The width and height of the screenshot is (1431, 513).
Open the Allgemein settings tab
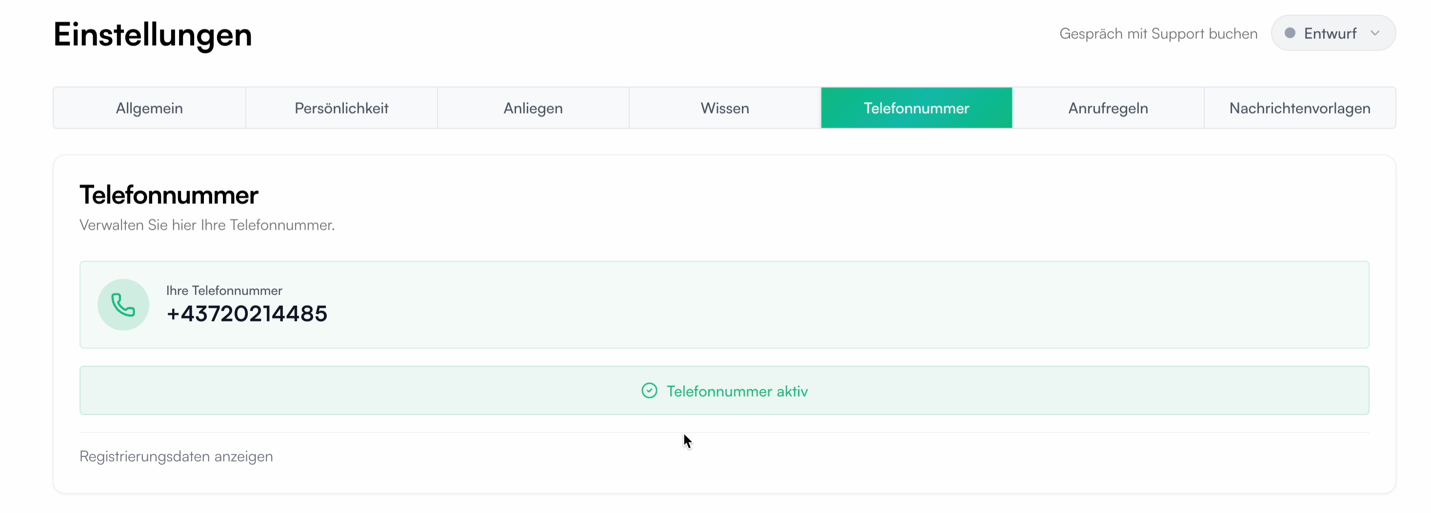149,108
